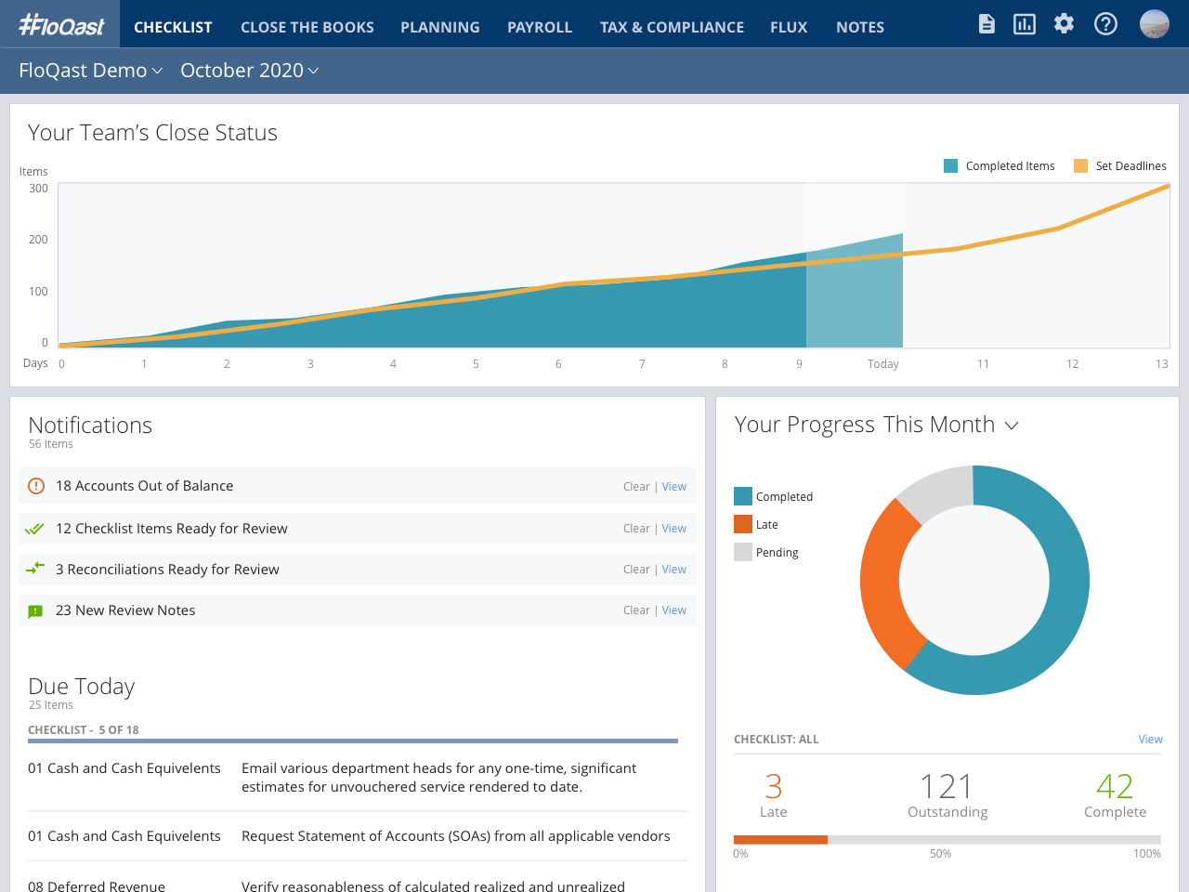
Task: Click the Today column in close chart
Action: pos(855,290)
